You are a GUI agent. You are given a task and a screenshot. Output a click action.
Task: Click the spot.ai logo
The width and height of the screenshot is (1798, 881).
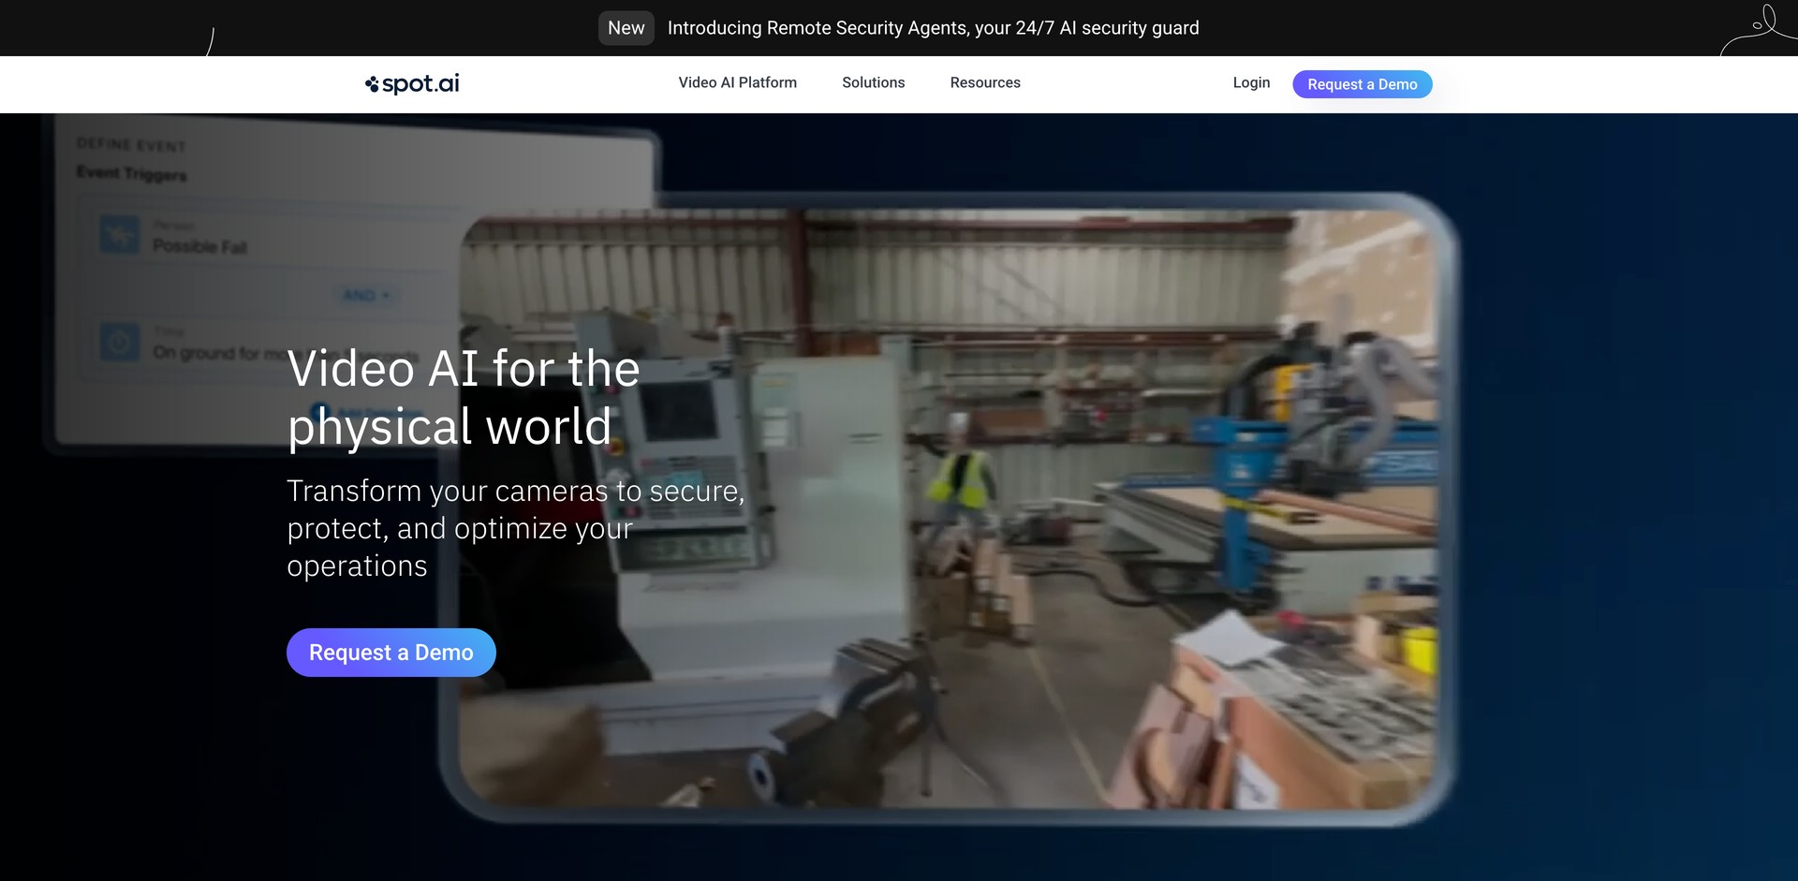tap(412, 83)
